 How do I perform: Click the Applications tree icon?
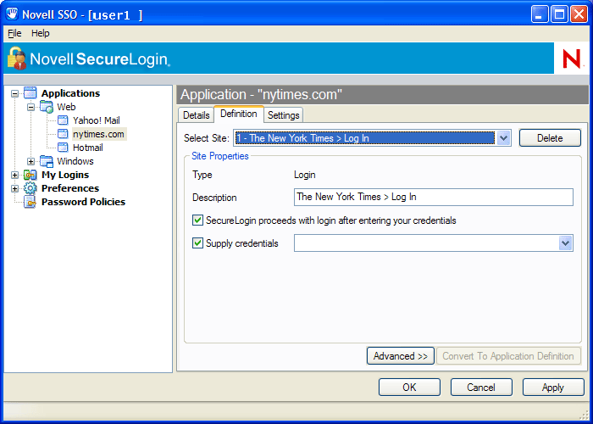click(x=30, y=93)
